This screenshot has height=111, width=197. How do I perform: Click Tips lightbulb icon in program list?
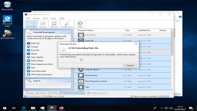pos(81,87)
